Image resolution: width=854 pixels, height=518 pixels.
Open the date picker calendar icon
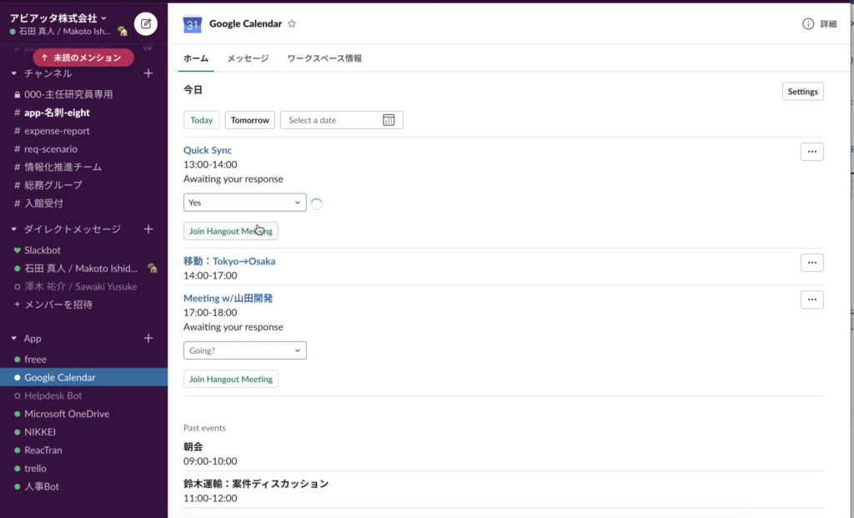click(389, 120)
